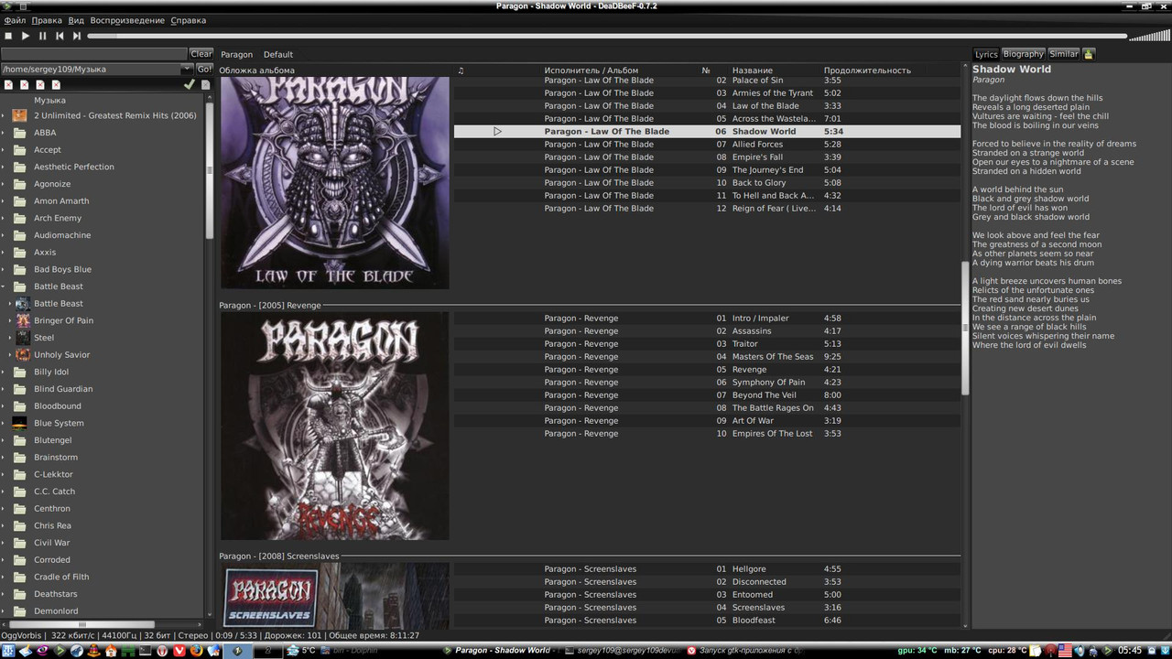Open the Файл menu
The image size is (1172, 659).
coord(15,20)
